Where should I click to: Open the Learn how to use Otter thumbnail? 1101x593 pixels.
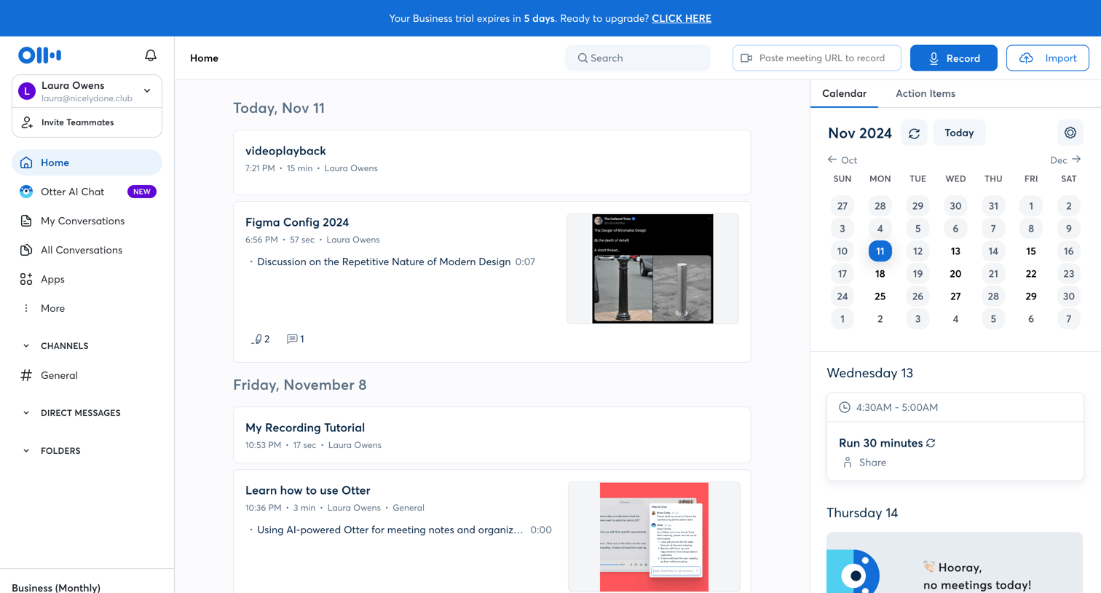654,537
